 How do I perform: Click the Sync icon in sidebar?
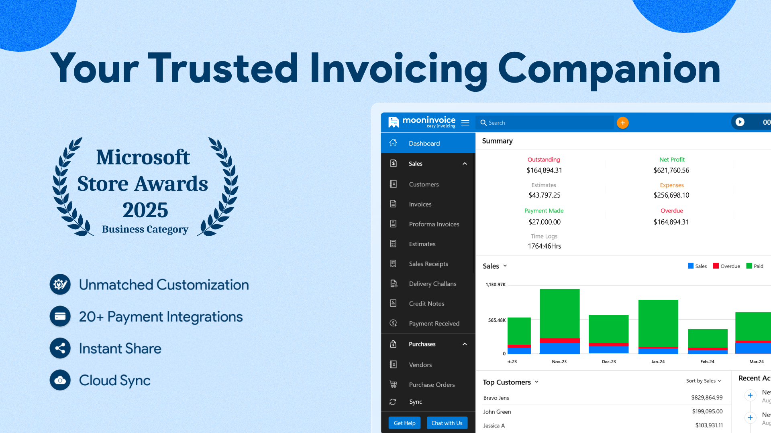point(393,402)
